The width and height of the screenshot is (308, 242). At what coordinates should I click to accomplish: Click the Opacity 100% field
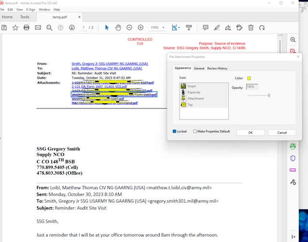click(x=252, y=87)
